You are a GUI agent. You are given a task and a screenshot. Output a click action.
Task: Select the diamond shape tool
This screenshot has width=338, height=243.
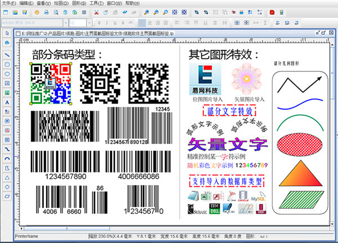[x=7, y=187]
